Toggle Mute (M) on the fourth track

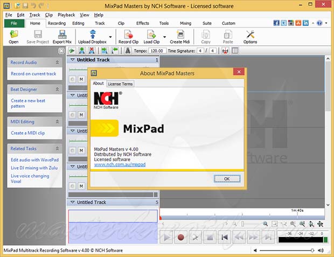81,186
